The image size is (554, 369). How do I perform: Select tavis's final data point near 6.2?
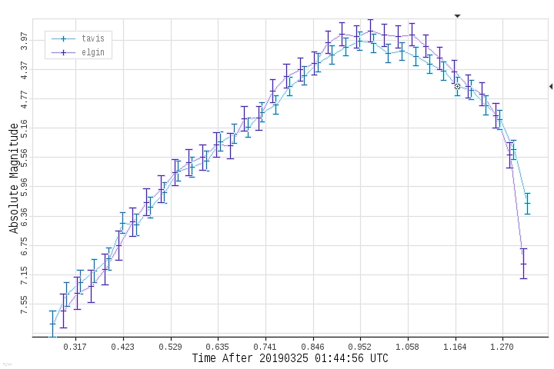click(528, 204)
